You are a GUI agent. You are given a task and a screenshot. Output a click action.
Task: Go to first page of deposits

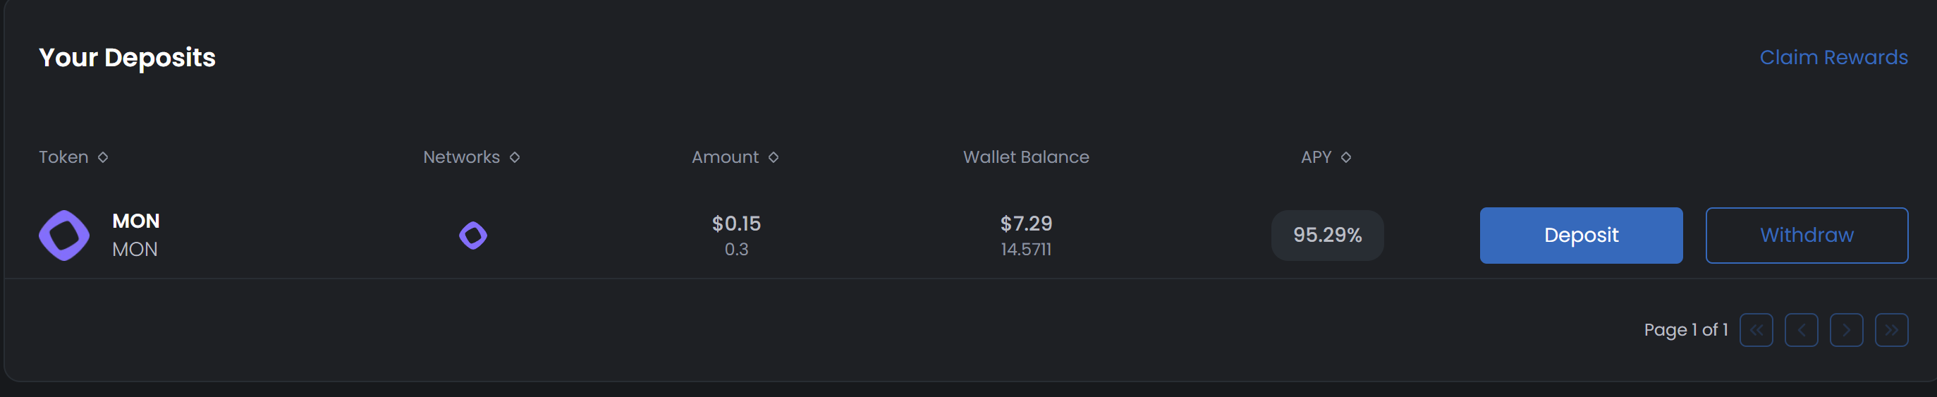point(1756,330)
